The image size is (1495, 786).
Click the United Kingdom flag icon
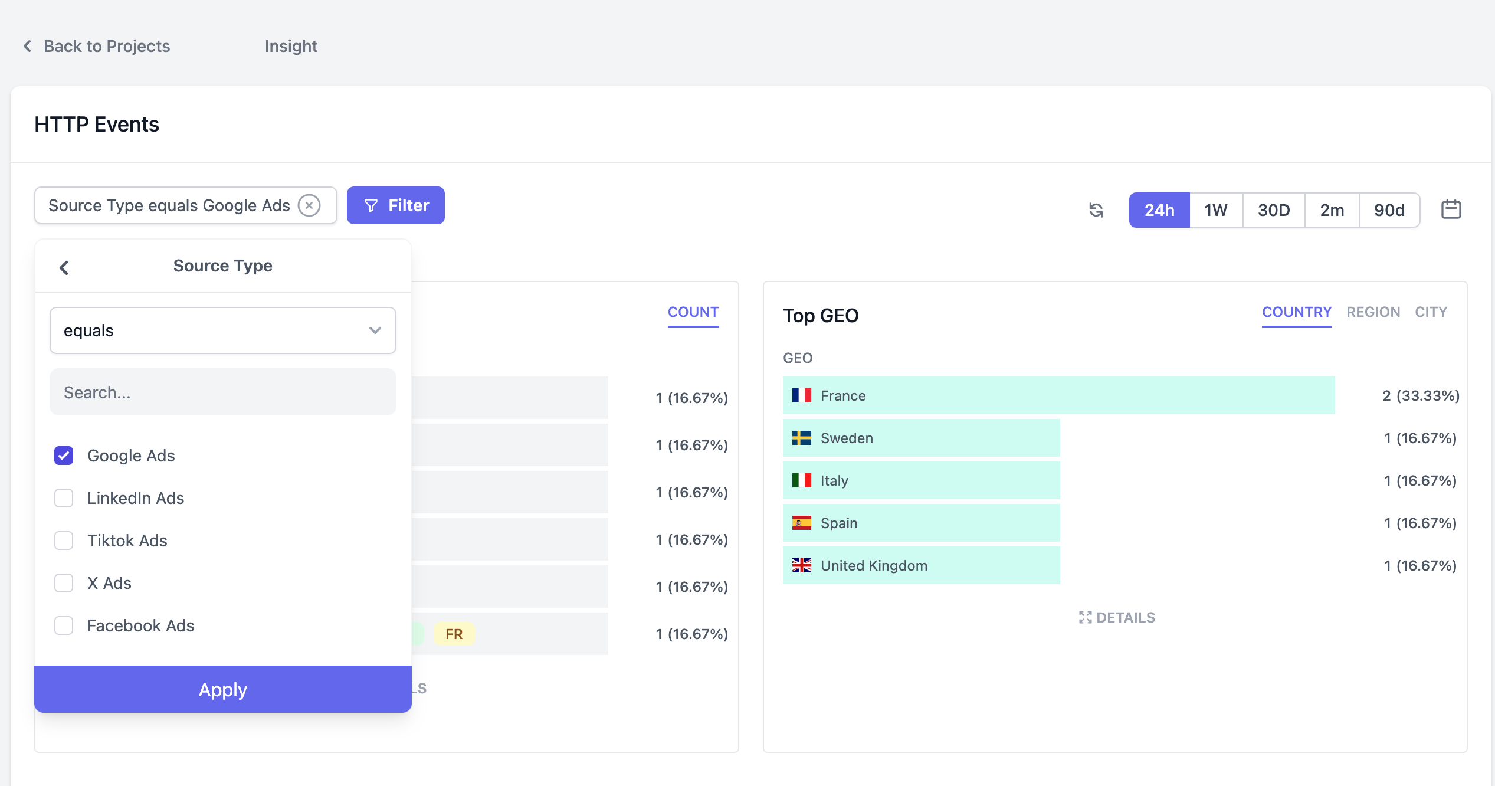[x=802, y=565]
